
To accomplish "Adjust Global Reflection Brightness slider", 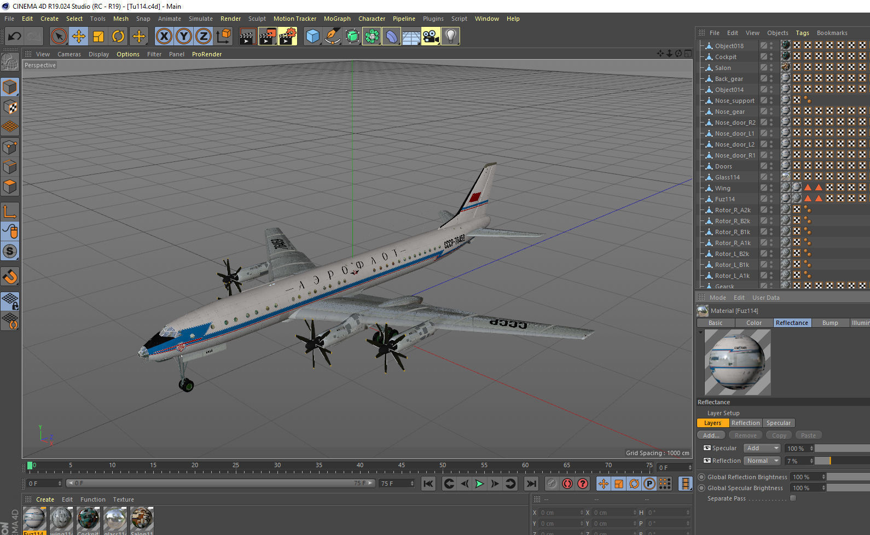I will (848, 477).
